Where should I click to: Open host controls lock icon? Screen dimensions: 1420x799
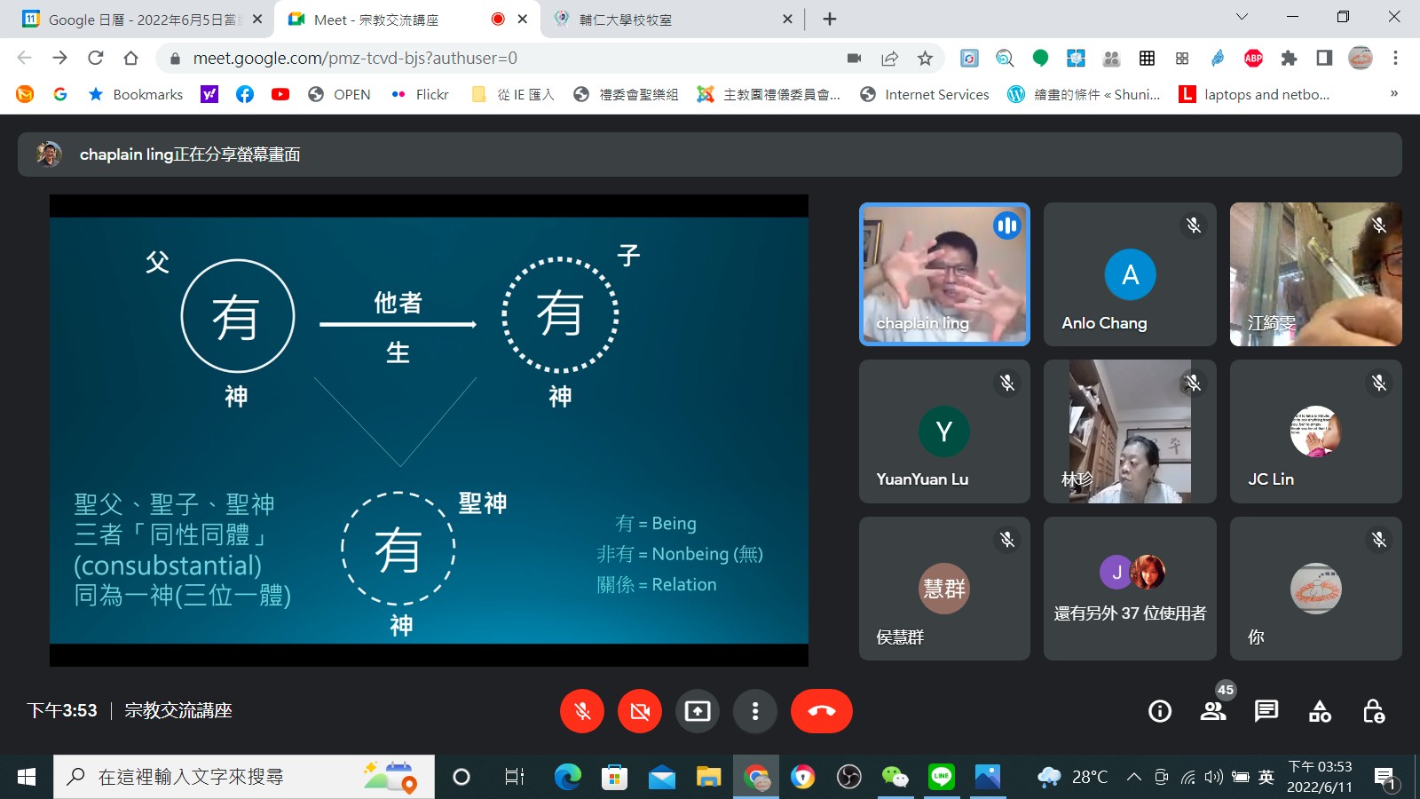(1373, 711)
